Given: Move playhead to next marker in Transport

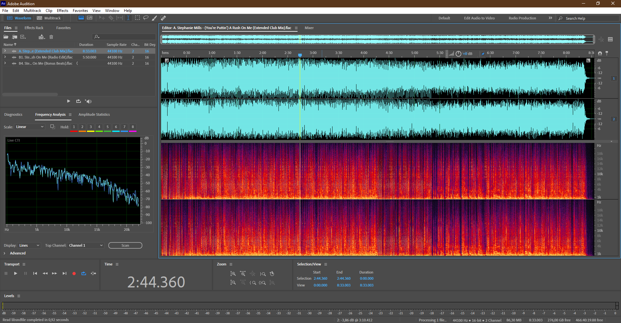Looking at the screenshot, I should 64,274.
